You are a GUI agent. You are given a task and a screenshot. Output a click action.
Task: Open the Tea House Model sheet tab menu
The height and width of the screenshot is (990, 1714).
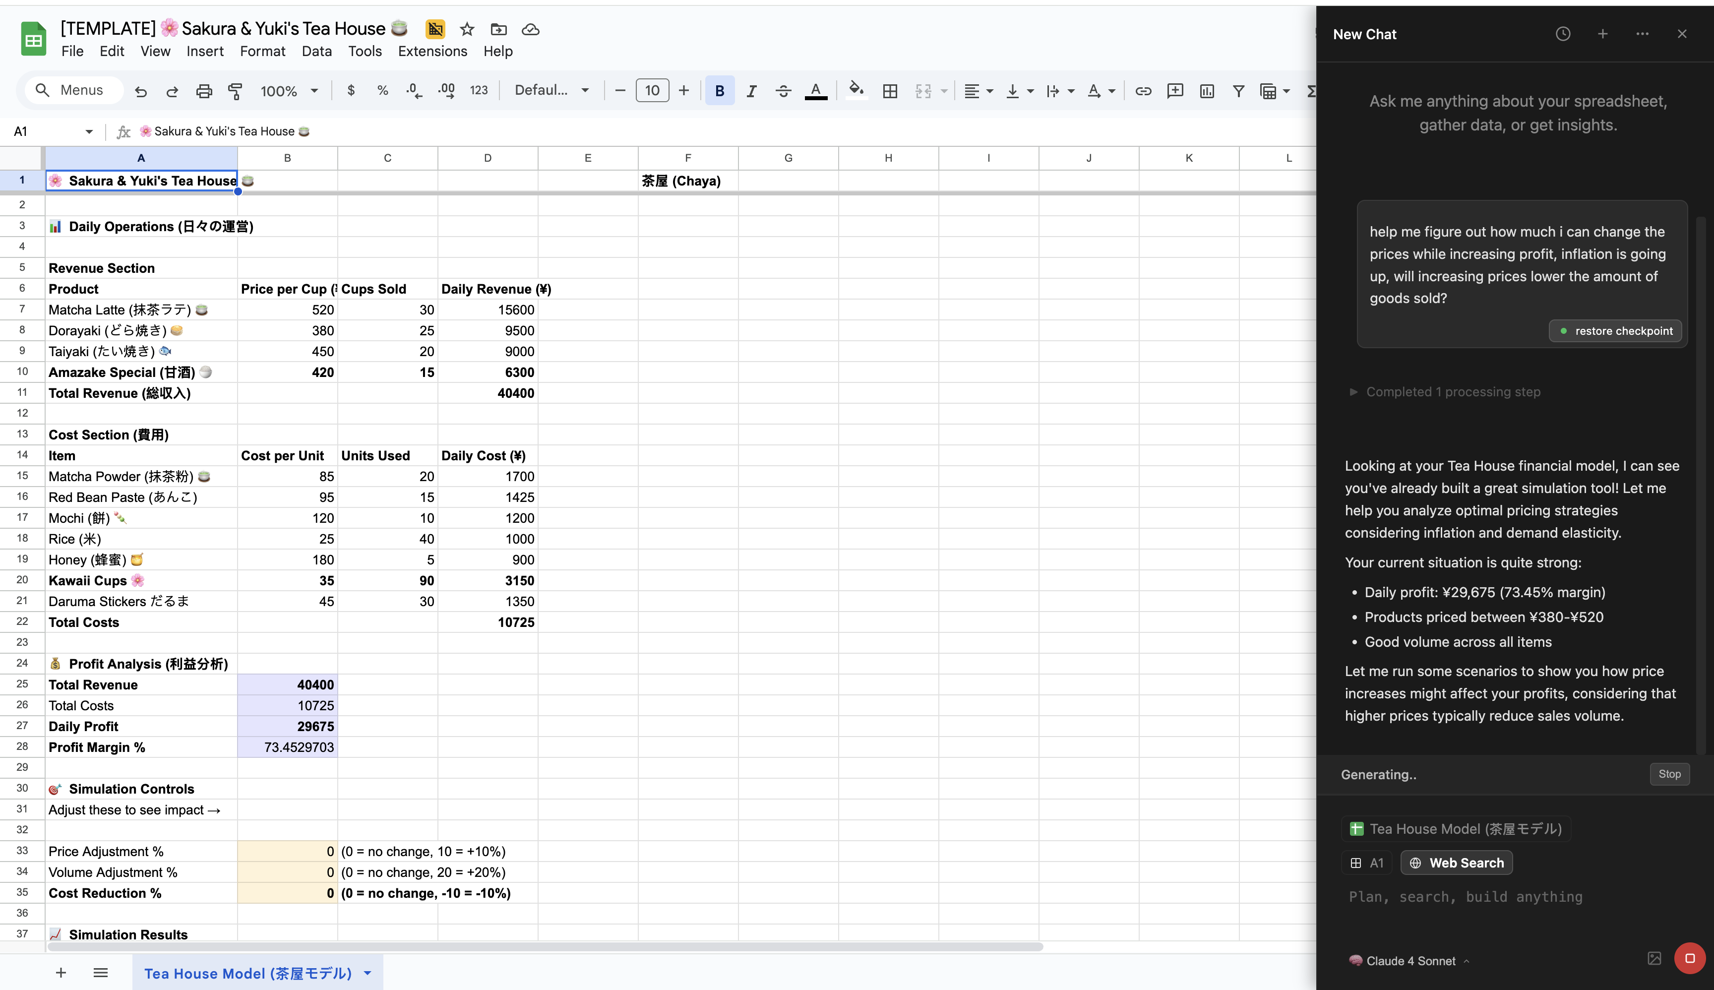367,973
